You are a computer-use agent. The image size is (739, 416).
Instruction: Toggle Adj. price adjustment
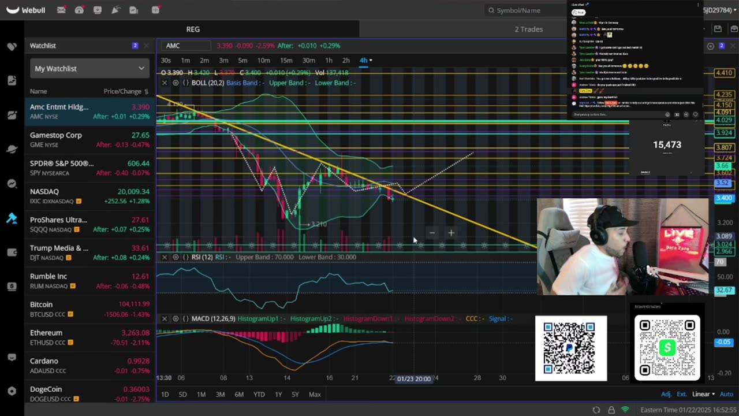(x=666, y=394)
